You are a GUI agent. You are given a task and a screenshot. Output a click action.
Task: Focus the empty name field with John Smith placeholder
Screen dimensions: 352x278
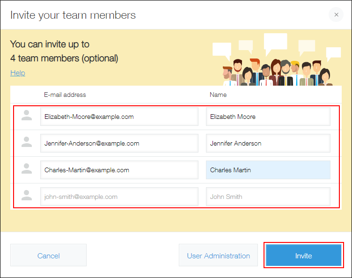click(x=268, y=197)
